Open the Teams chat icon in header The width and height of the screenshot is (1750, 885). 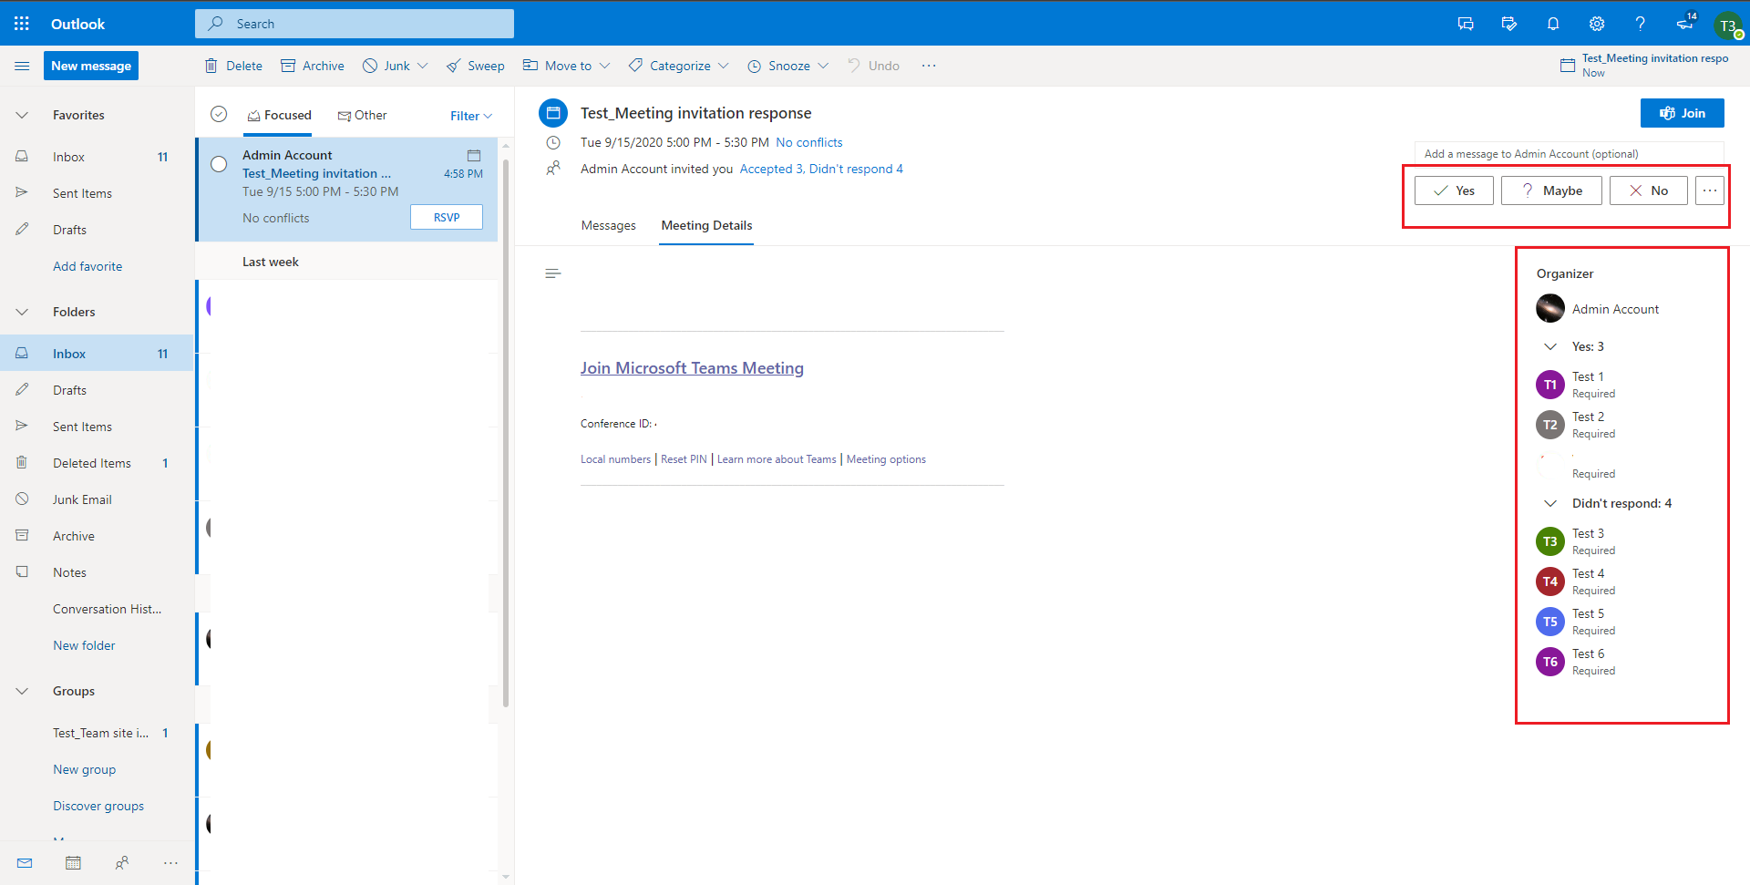(1466, 24)
